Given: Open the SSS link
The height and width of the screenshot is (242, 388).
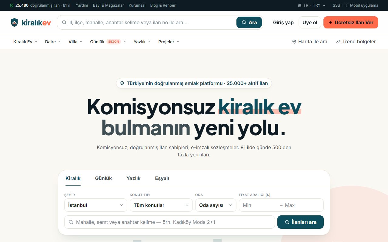Looking at the screenshot, I should pos(336,5).
